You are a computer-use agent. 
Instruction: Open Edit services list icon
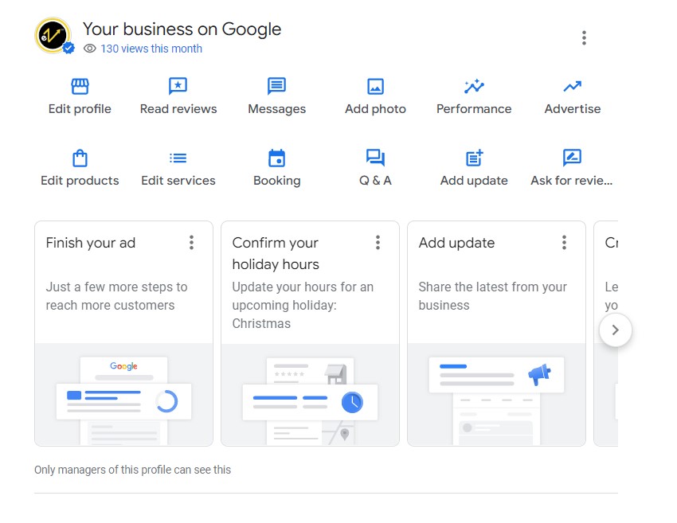pyautogui.click(x=178, y=158)
